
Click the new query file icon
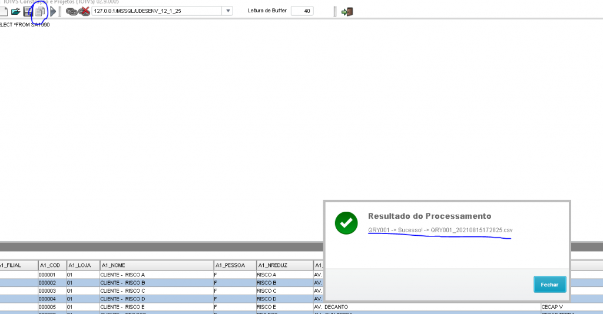pyautogui.click(x=4, y=11)
